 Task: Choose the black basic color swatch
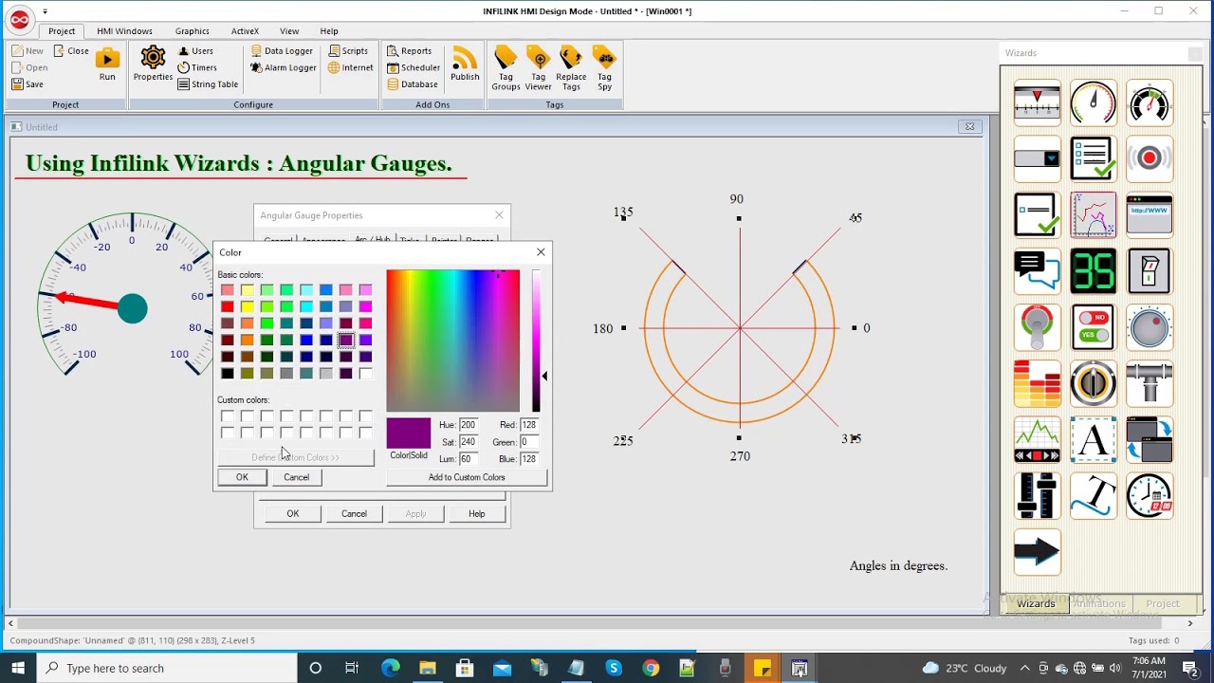point(227,374)
